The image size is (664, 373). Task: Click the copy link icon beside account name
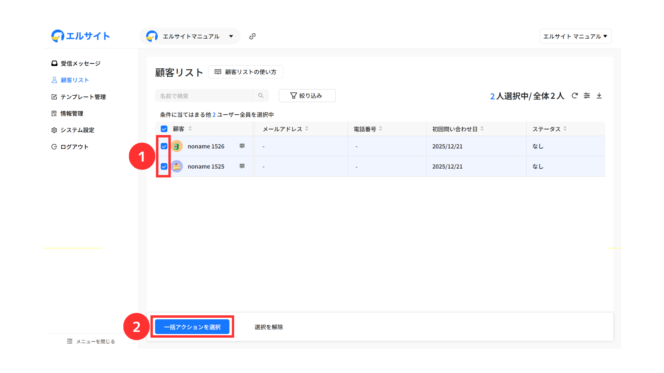click(252, 36)
